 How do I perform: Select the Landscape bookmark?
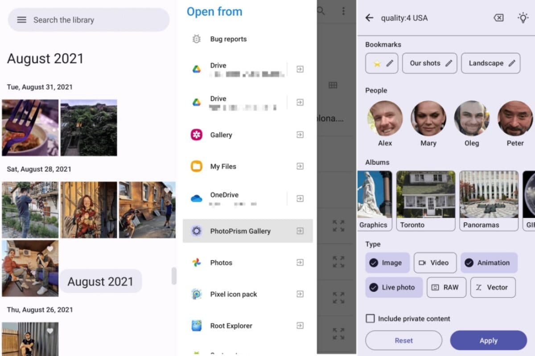pos(491,63)
